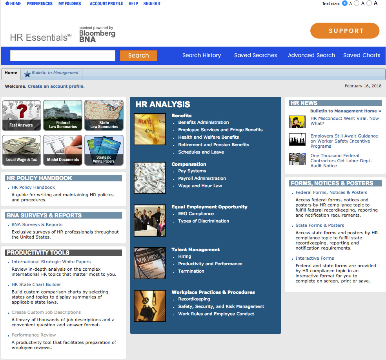
Task: Open Preferences in the top navigation
Action: pos(40,4)
